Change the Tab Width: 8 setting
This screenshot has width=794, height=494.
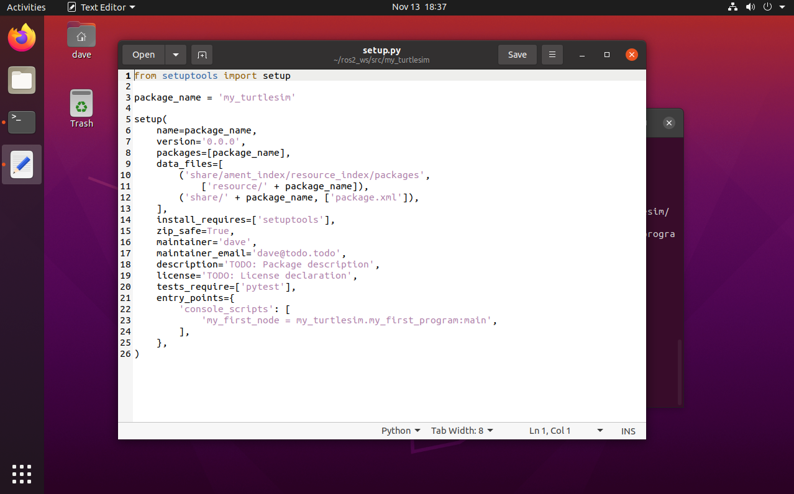click(x=462, y=431)
